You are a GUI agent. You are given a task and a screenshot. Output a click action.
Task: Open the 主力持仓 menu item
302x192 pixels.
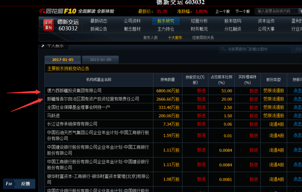pyautogui.click(x=166, y=29)
